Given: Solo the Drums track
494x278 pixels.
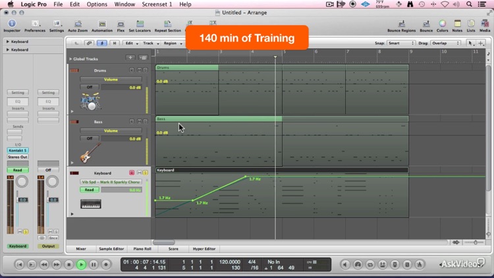Looking at the screenshot, I should [x=146, y=70].
